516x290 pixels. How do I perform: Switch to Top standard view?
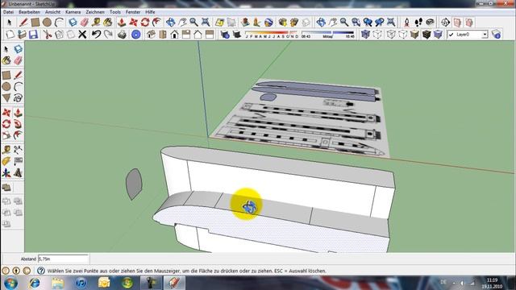point(163,34)
